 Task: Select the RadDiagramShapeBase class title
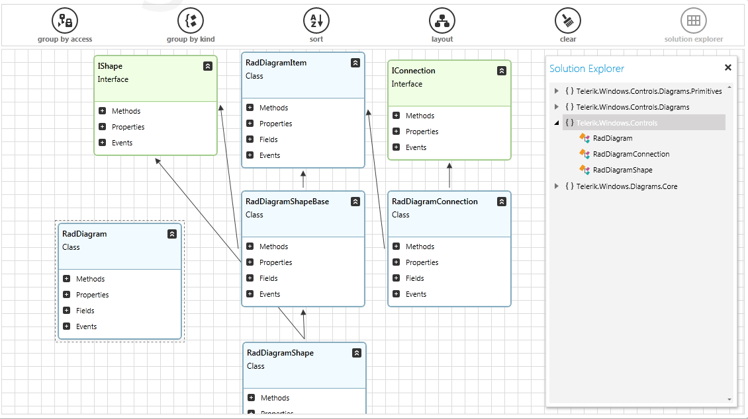[287, 202]
